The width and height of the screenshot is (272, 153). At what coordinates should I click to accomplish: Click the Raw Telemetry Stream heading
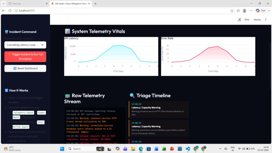point(84,99)
